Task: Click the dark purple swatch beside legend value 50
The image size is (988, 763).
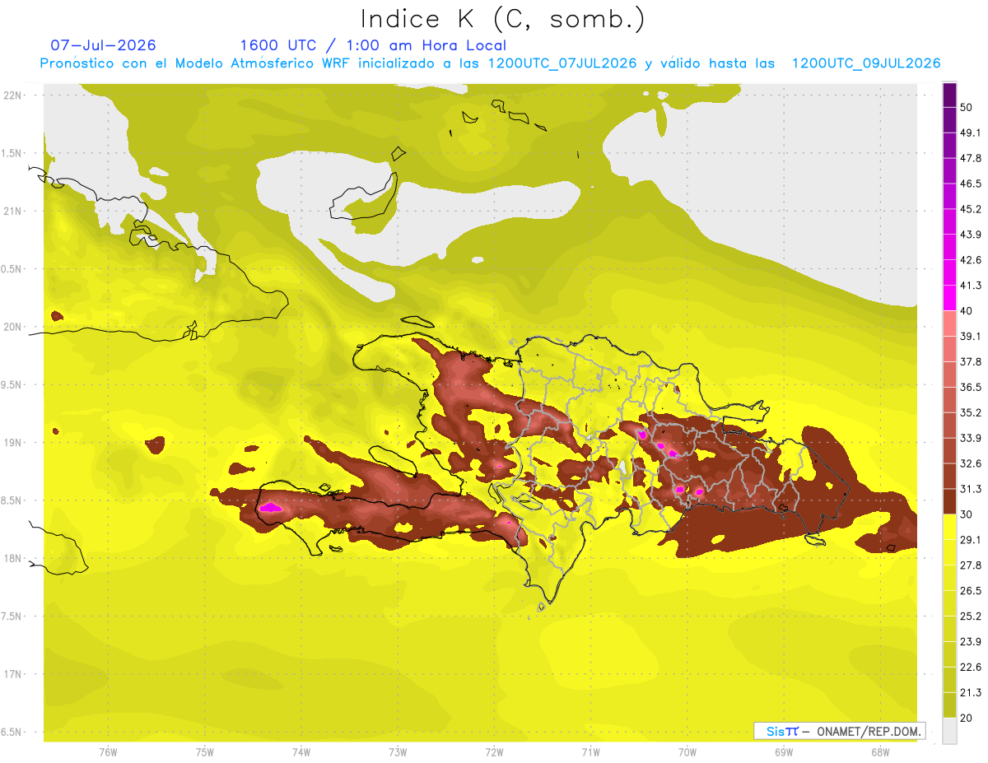Action: [949, 96]
